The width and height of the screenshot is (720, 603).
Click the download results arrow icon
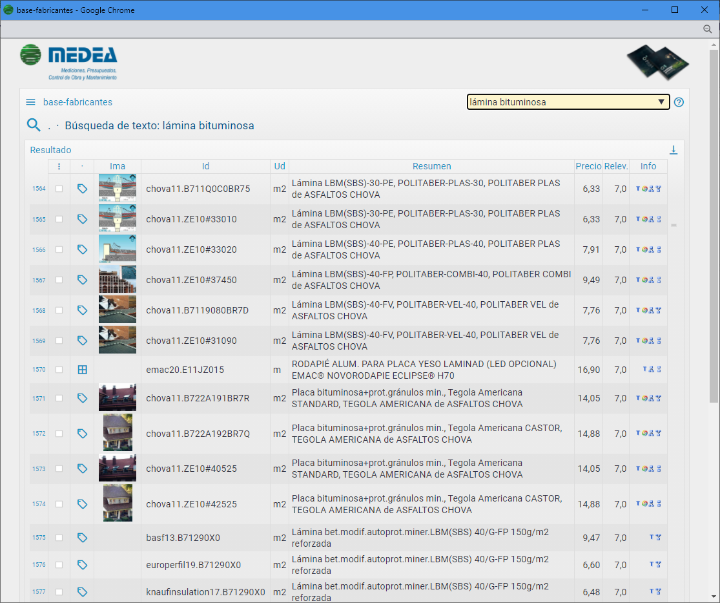[x=674, y=150]
